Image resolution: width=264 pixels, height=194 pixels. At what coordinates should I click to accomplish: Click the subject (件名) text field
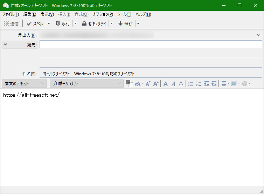coord(151,74)
